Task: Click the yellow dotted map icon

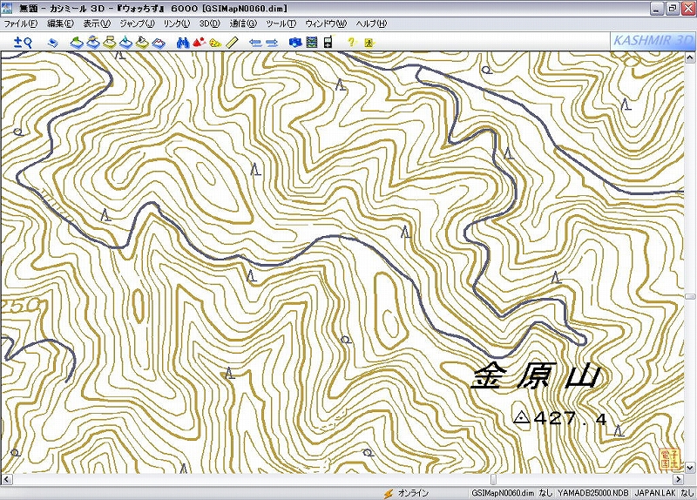Action: [215, 43]
